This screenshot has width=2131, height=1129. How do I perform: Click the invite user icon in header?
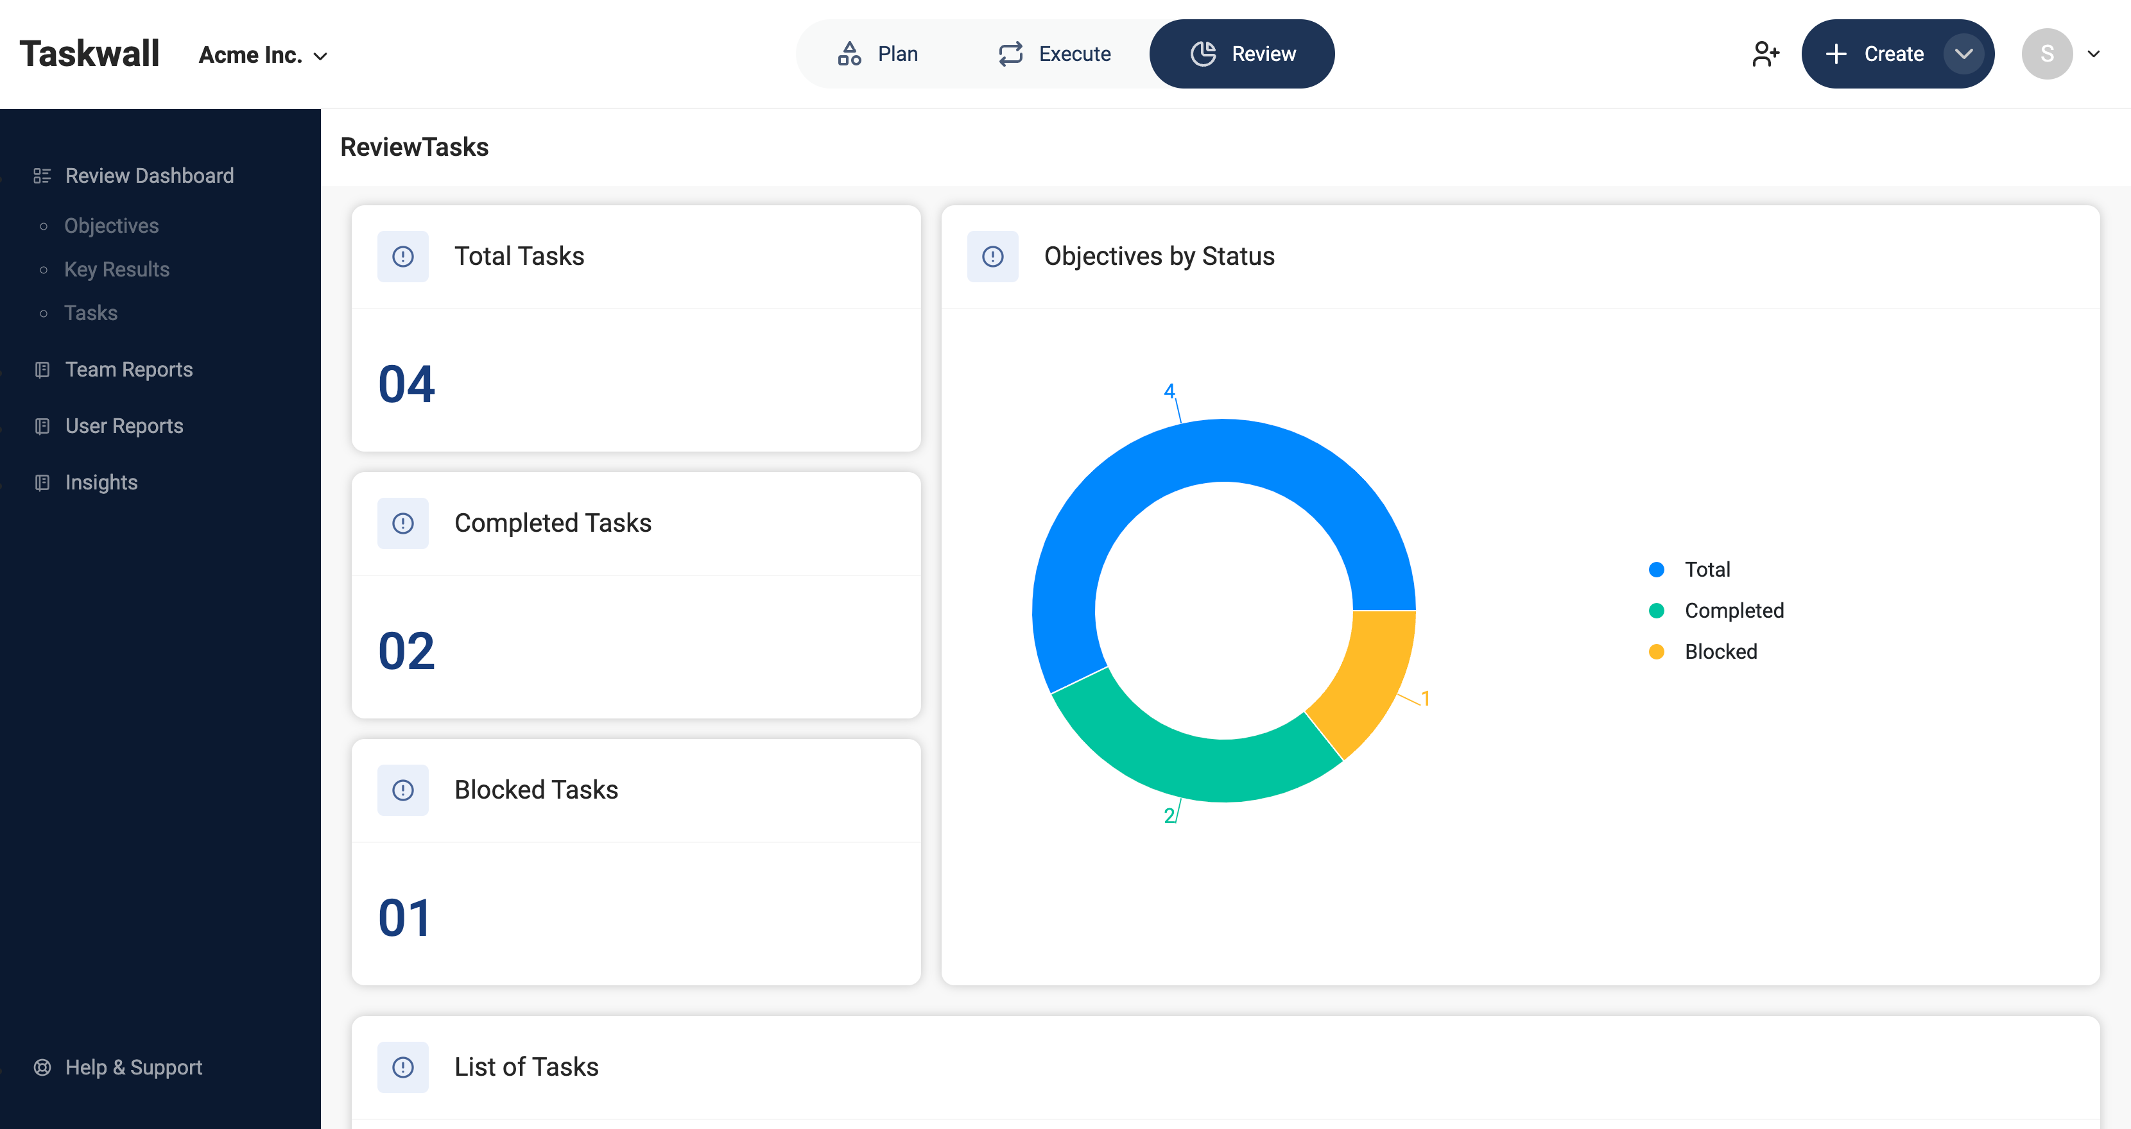click(x=1766, y=53)
